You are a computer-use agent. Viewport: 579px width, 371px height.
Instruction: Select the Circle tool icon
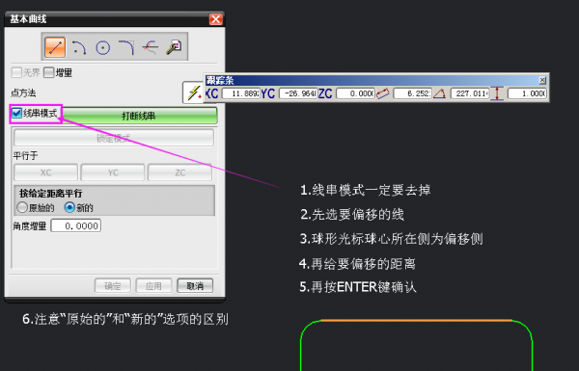point(102,47)
